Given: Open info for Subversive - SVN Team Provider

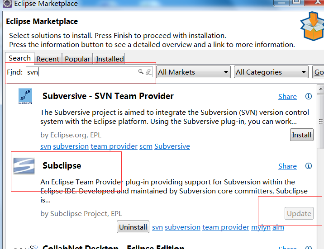Looking at the screenshot, I should coord(309,96).
